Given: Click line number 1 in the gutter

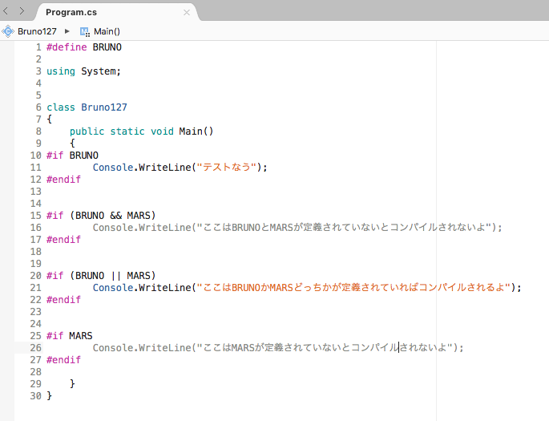Looking at the screenshot, I should [x=38, y=47].
